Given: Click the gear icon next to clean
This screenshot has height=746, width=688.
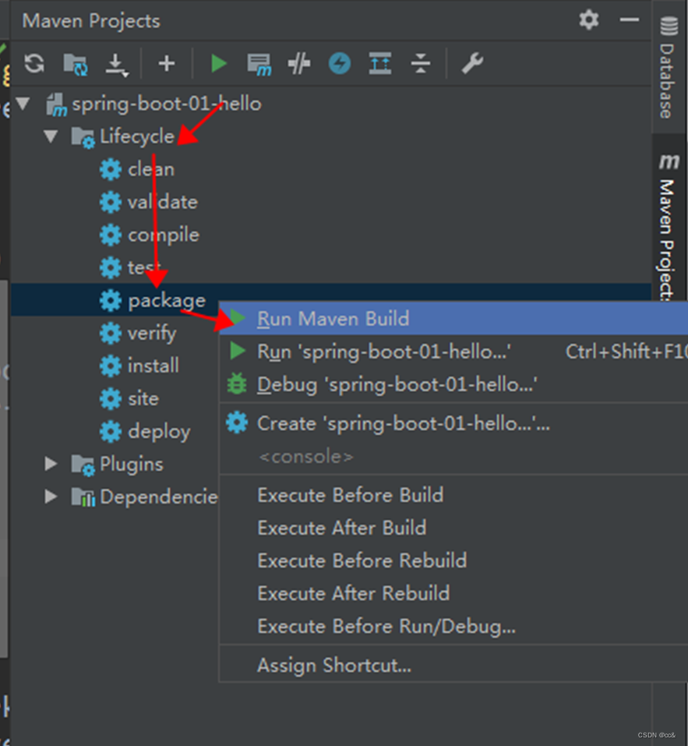Looking at the screenshot, I should click(x=111, y=169).
